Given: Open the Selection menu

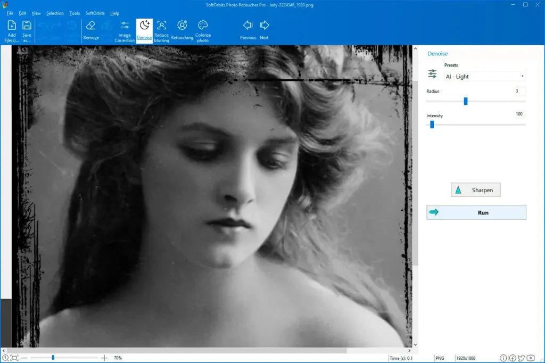Looking at the screenshot, I should (55, 13).
